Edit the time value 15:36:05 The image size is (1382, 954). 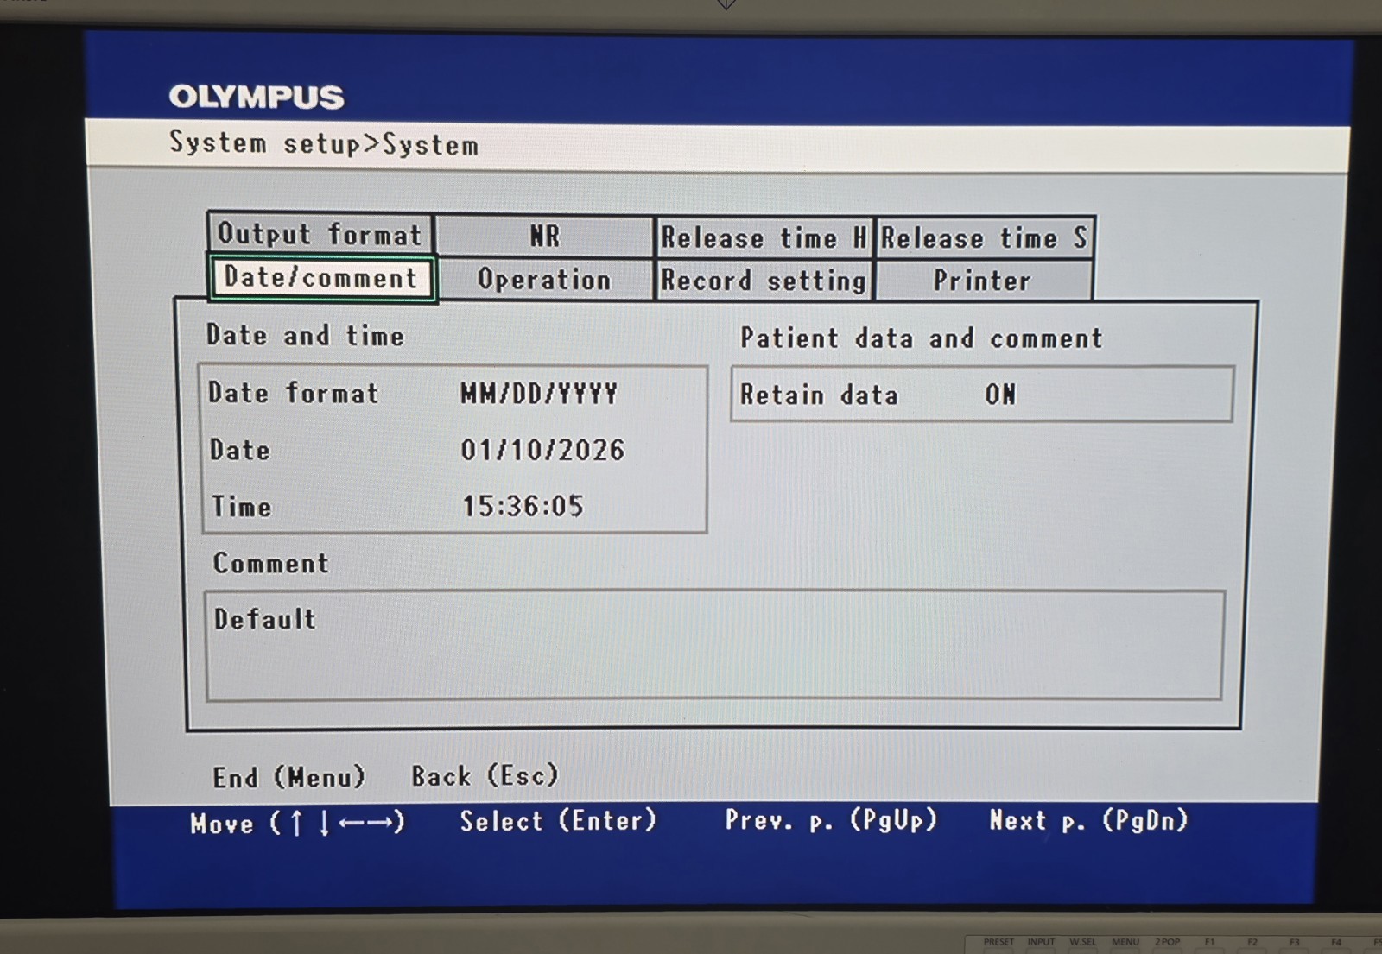523,506
